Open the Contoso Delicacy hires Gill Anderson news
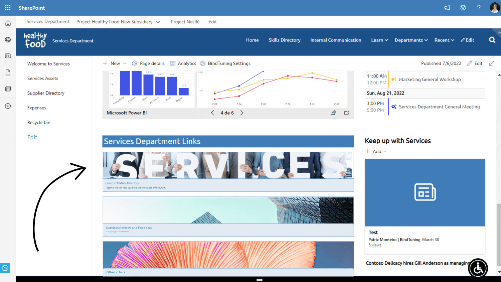 (x=417, y=263)
